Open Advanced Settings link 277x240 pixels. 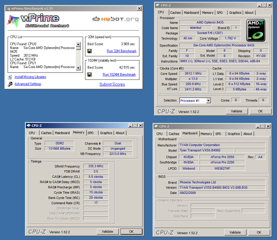[x=28, y=84]
